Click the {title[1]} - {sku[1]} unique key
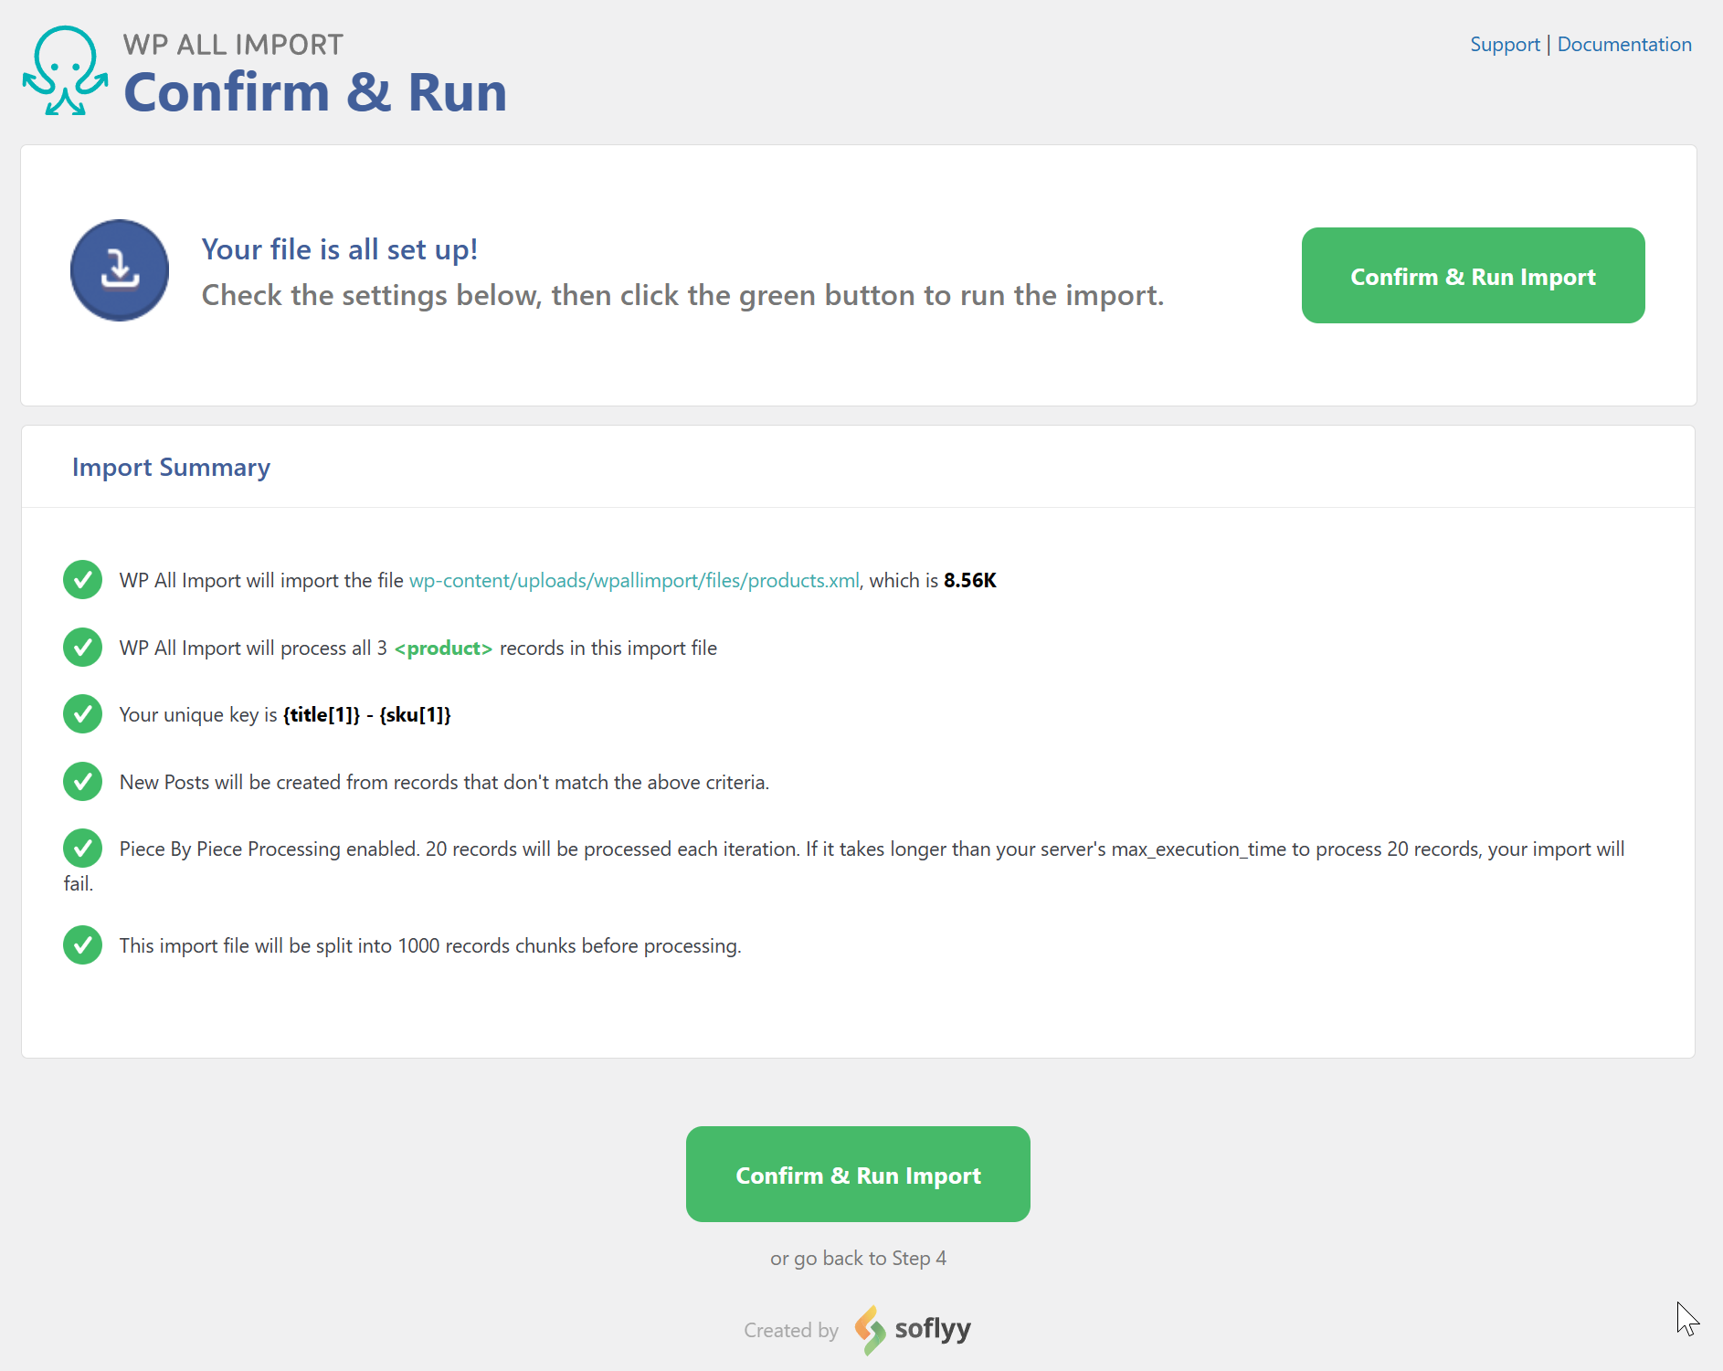1723x1371 pixels. tap(367, 714)
